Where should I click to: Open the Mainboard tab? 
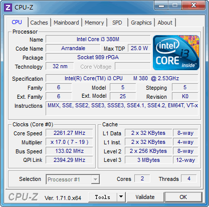(x=66, y=23)
